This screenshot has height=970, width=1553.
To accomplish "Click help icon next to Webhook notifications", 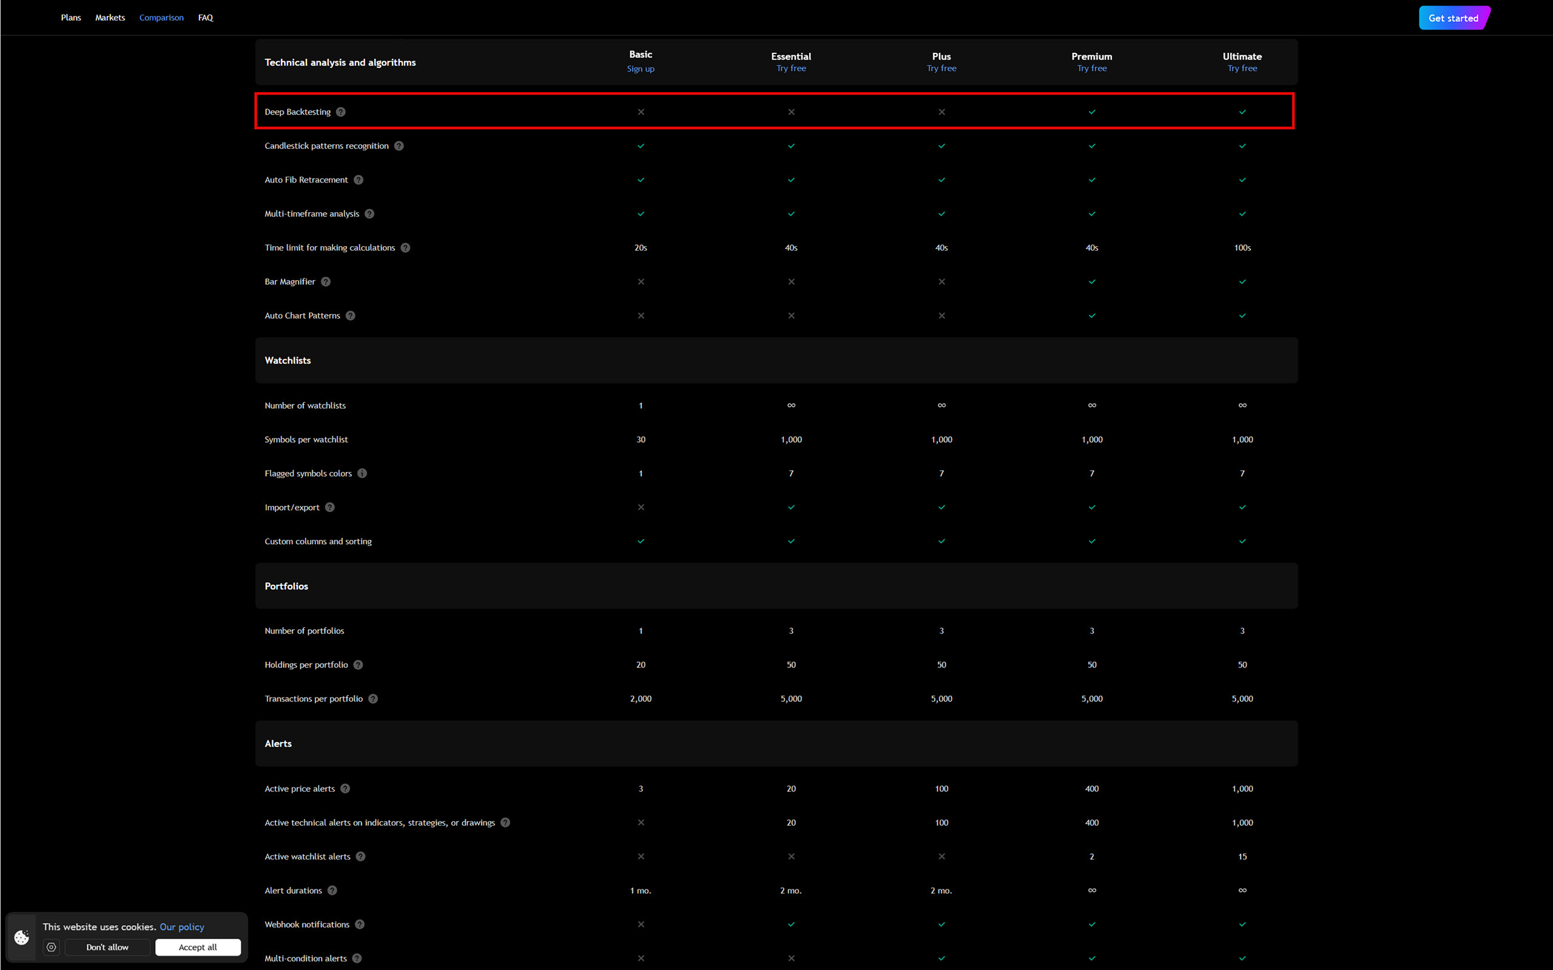I will click(x=360, y=925).
